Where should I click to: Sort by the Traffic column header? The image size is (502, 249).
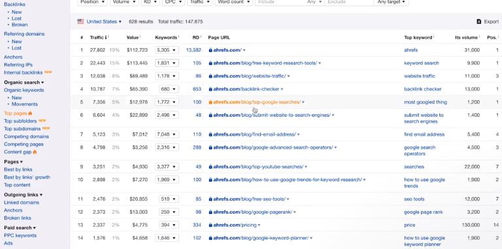click(x=98, y=37)
